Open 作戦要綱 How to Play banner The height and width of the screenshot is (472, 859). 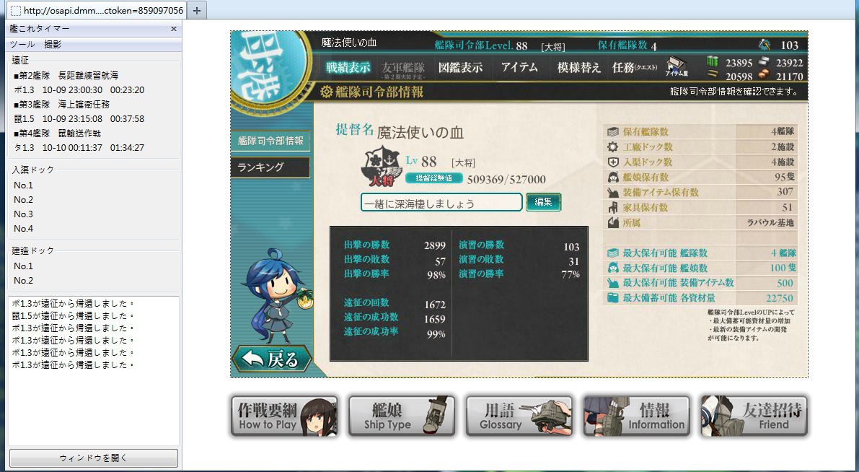(283, 416)
